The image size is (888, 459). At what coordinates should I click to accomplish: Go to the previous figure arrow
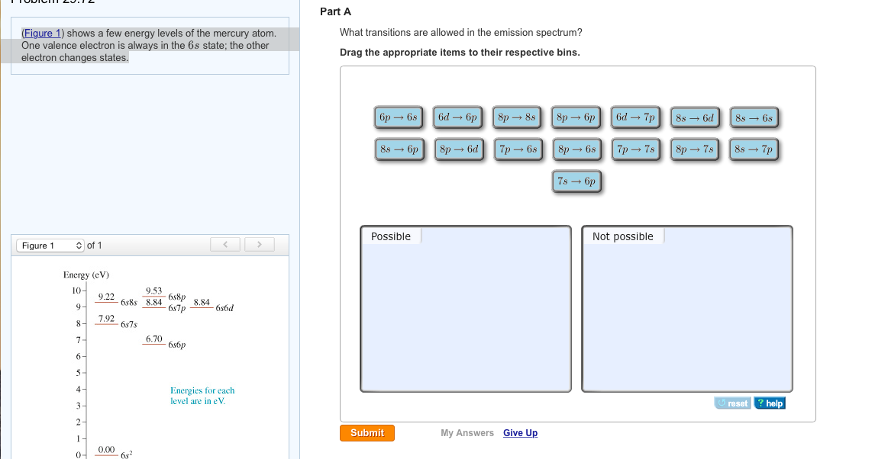pyautogui.click(x=225, y=245)
